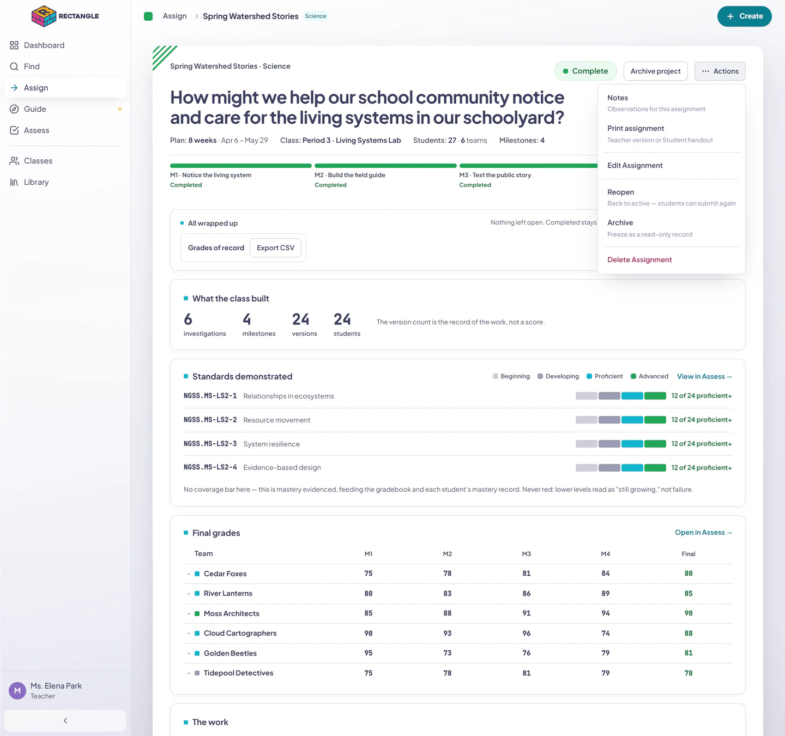The height and width of the screenshot is (736, 785).
Task: Click Moss Architects final grade 90
Action: (689, 614)
